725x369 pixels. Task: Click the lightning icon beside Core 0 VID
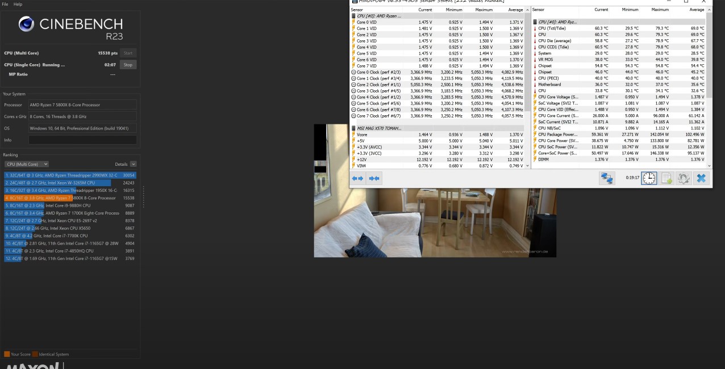[353, 22]
